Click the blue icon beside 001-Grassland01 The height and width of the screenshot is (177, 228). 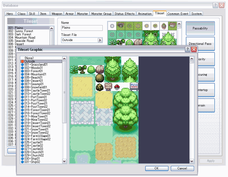[22, 65]
